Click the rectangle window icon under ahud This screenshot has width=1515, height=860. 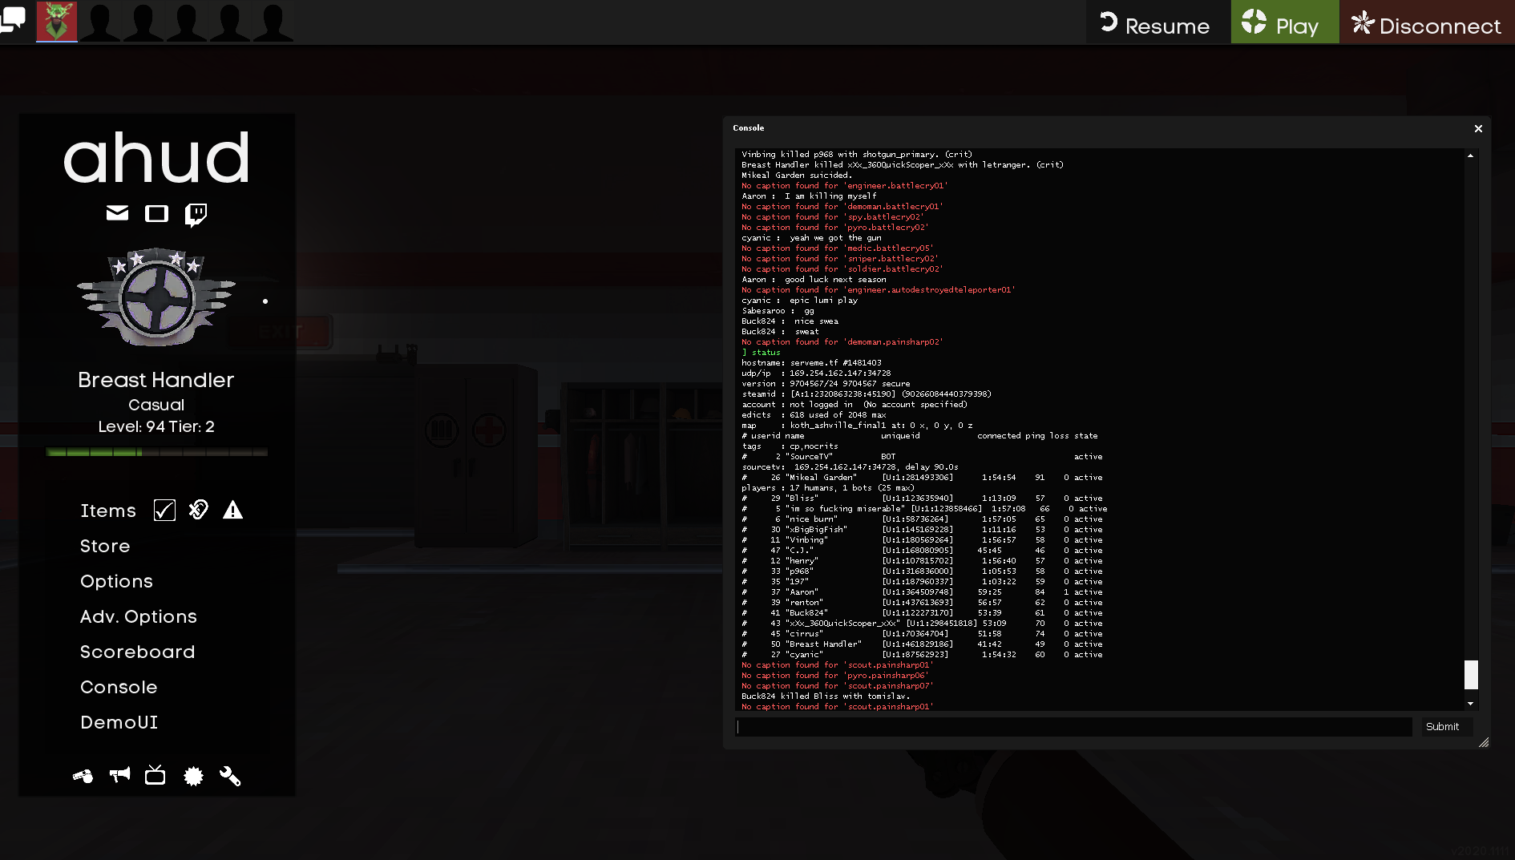156,213
